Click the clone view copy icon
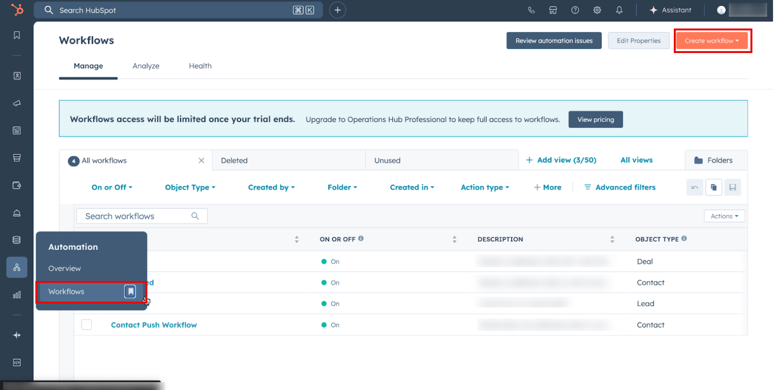This screenshot has width=774, height=390. coord(714,187)
